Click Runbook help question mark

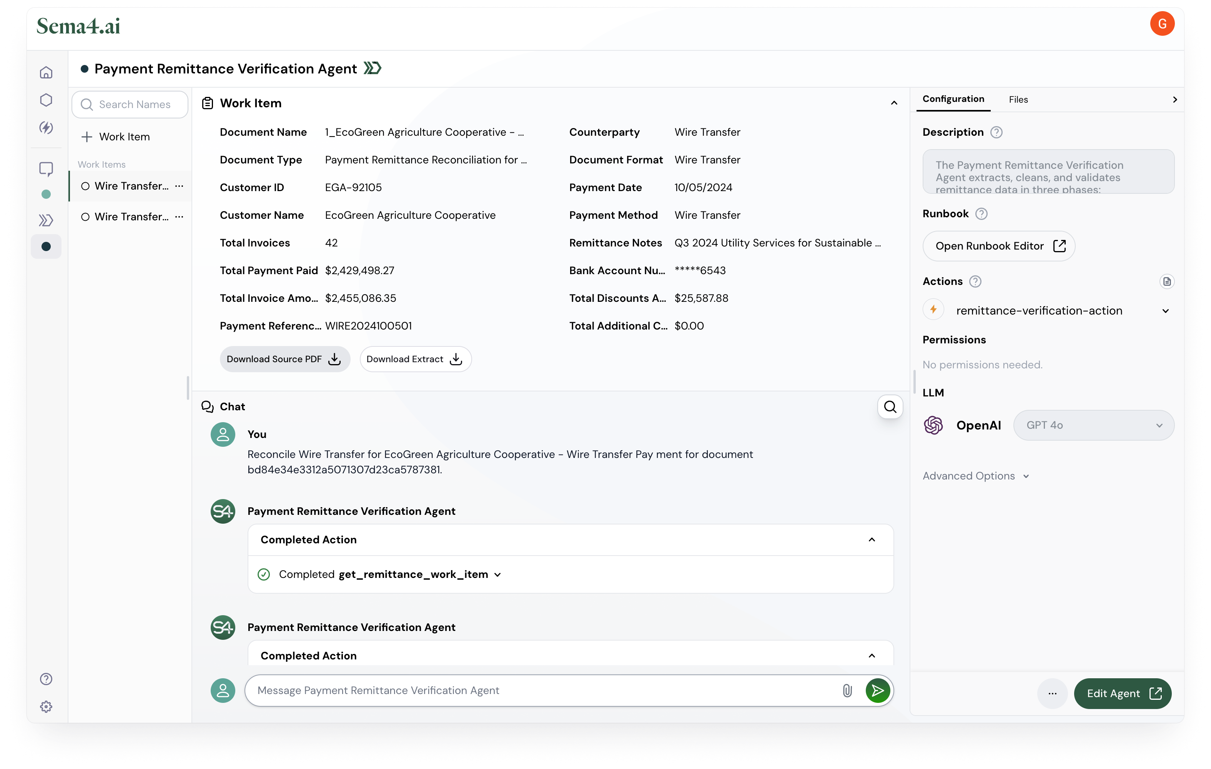[981, 214]
